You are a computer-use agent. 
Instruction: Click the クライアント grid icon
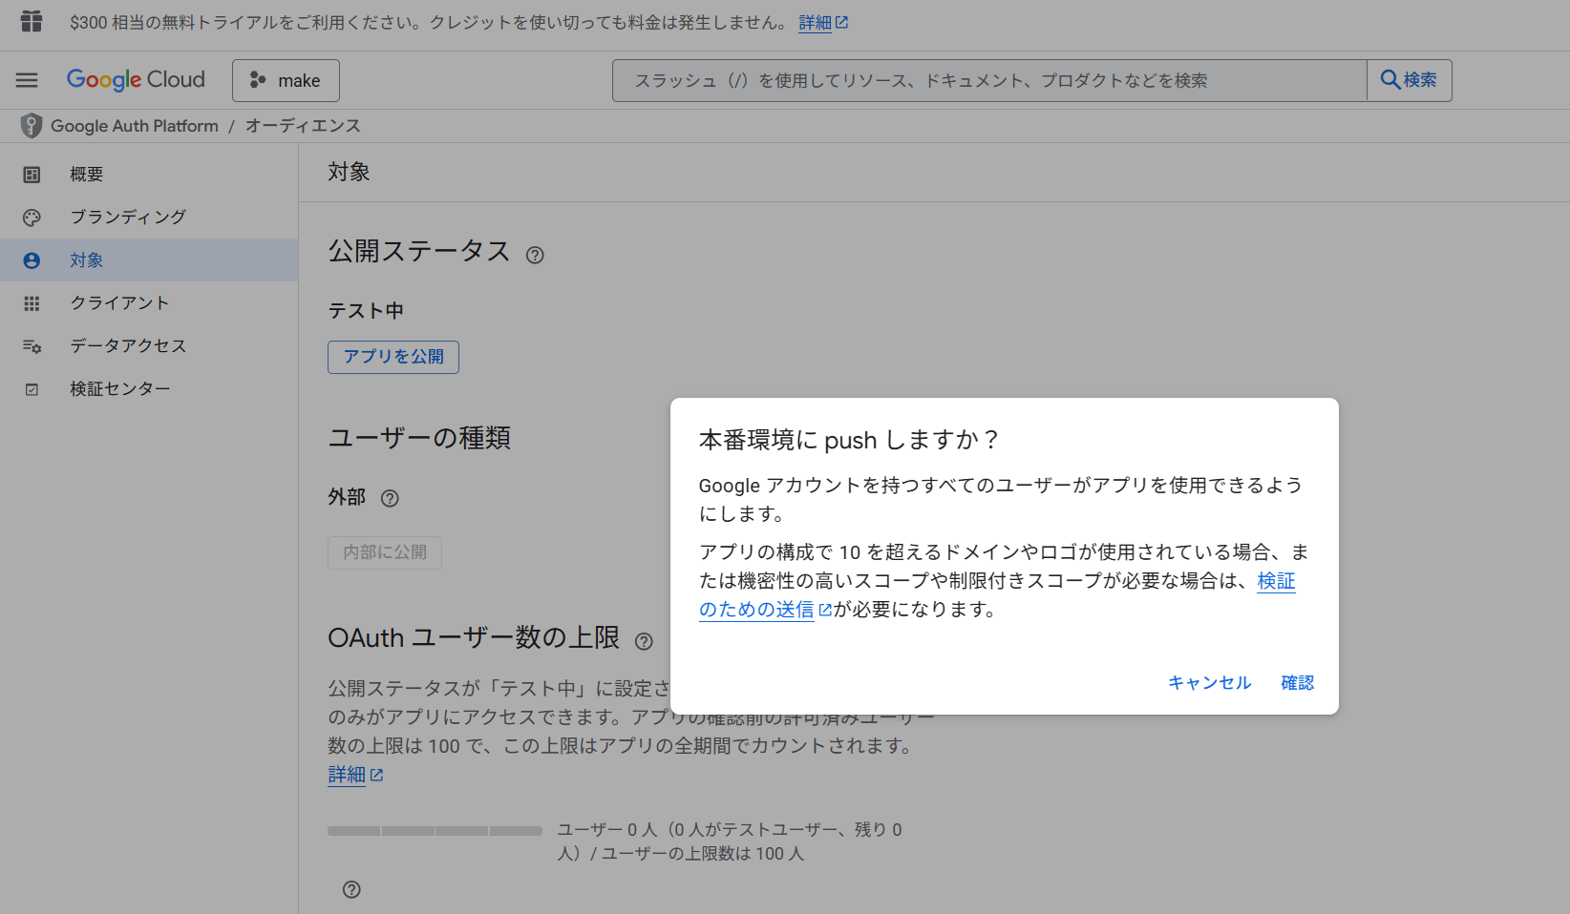pyautogui.click(x=32, y=303)
